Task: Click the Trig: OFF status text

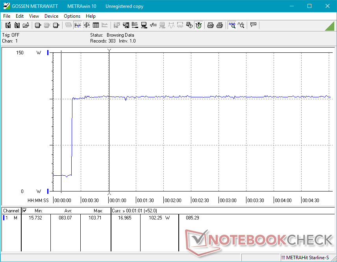Action: coord(11,35)
